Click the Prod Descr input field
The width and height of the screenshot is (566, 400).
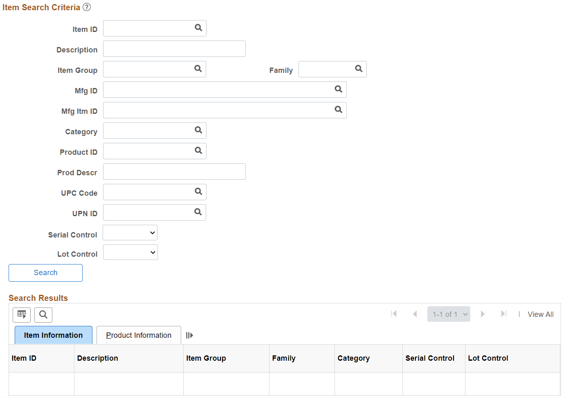(x=174, y=172)
